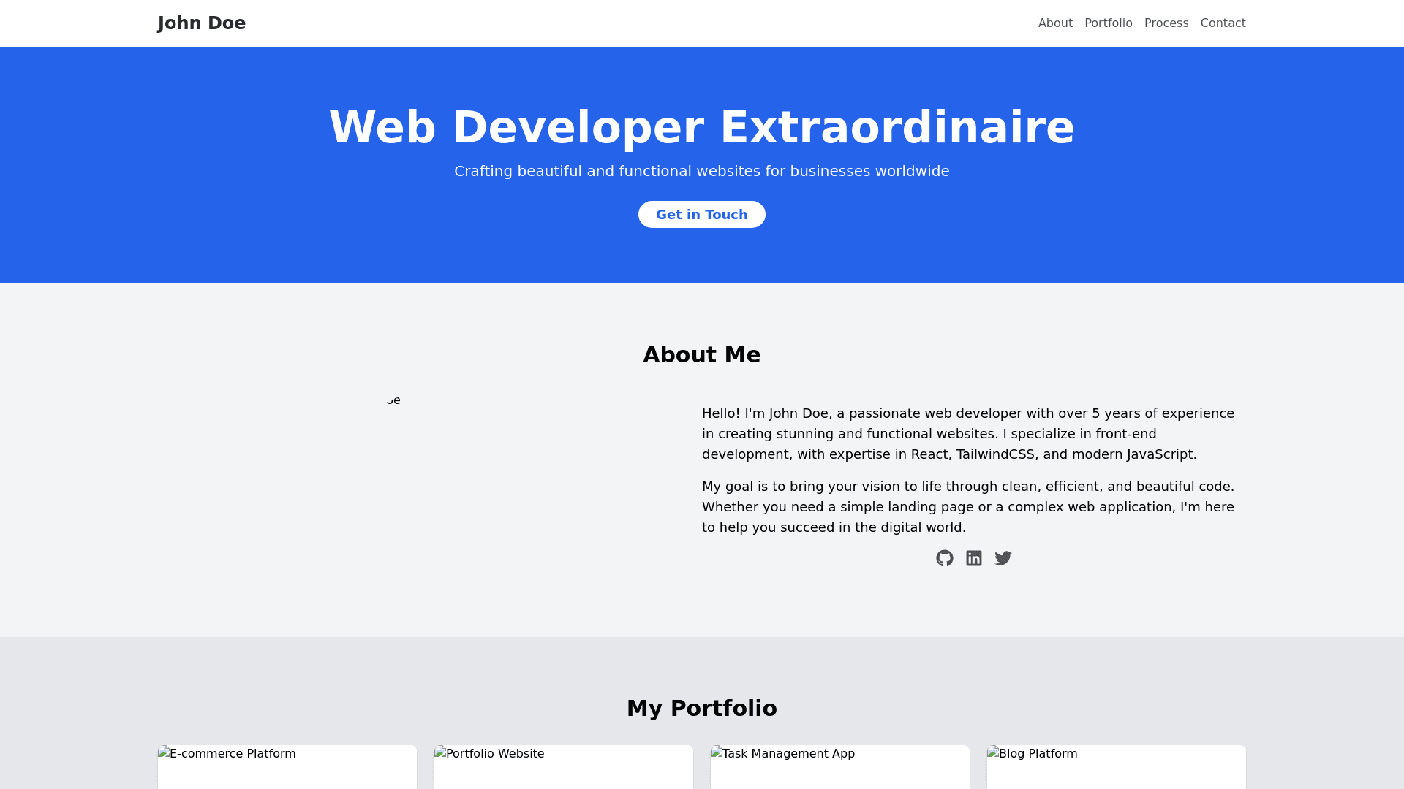Click the My Portfolio section heading
The height and width of the screenshot is (789, 1404).
click(702, 709)
